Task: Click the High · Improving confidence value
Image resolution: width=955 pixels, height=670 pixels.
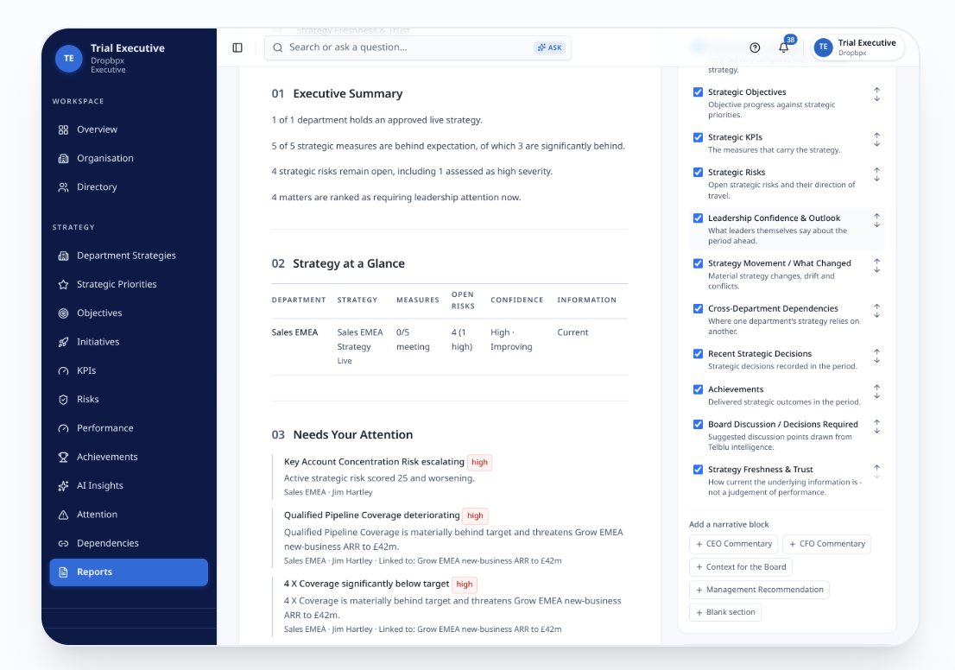Action: (x=511, y=340)
